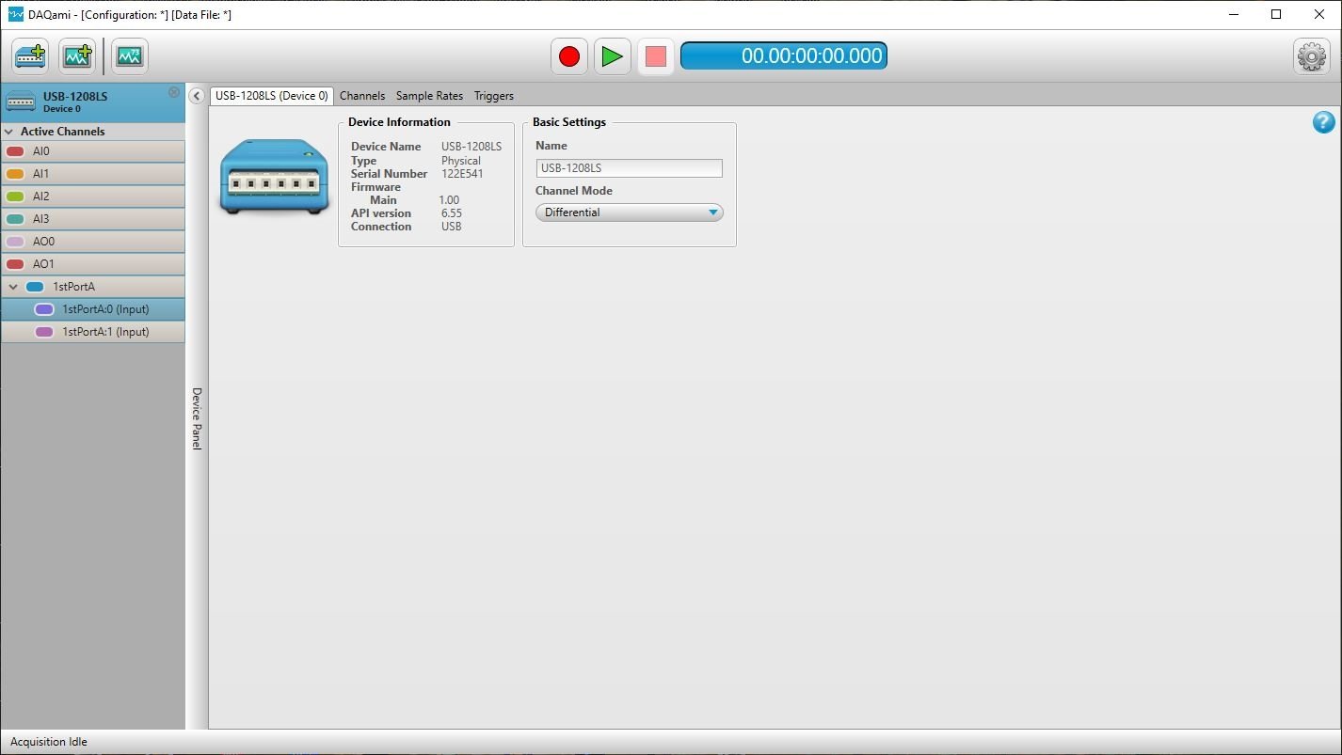
Task: Switch to the Channels tab
Action: pos(362,96)
